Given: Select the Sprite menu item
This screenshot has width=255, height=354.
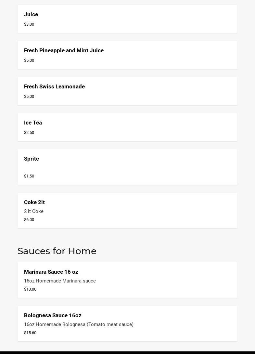Looking at the screenshot, I should (32, 159).
